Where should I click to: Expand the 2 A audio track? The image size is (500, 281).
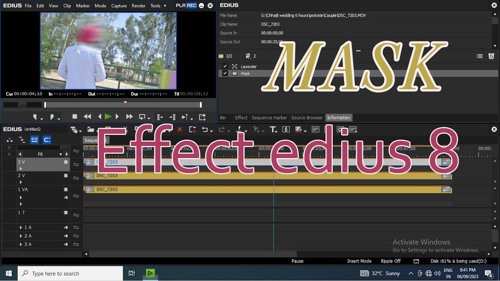21,236
